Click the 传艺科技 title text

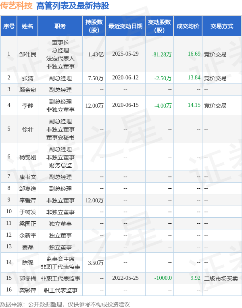[x=16, y=6]
